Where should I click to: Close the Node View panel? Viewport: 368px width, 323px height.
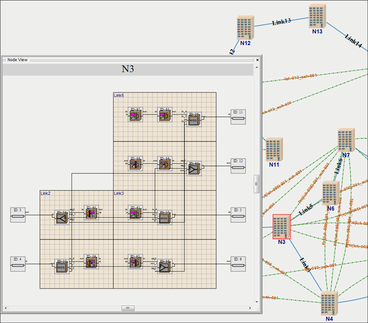[x=257, y=60]
